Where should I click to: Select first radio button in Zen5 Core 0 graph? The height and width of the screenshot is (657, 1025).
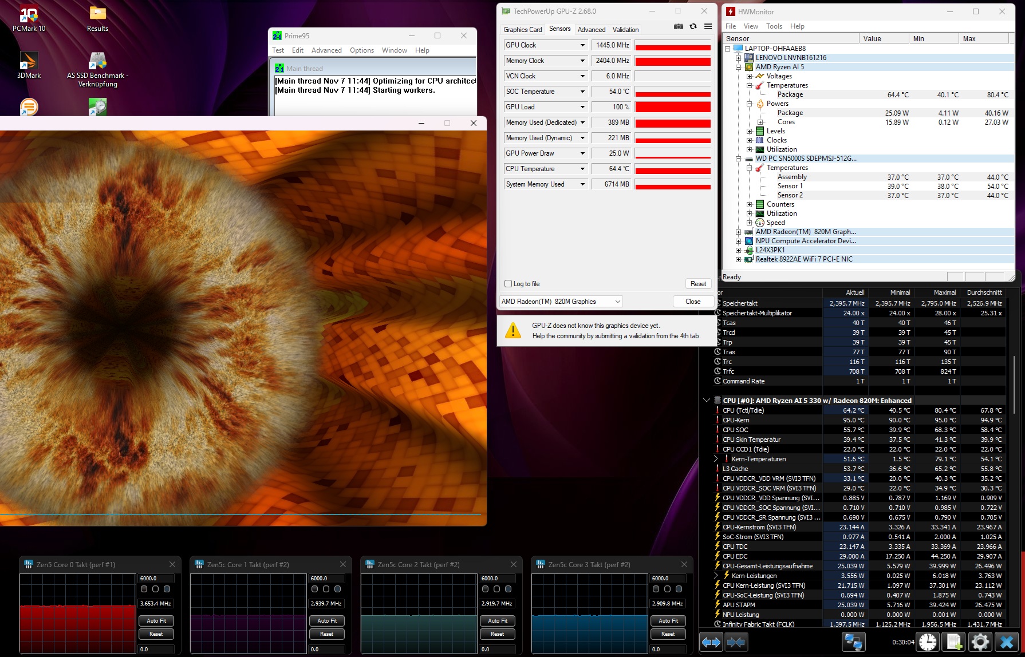pyautogui.click(x=144, y=589)
